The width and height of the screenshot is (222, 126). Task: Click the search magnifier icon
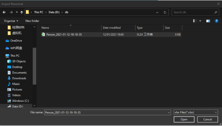click(215, 12)
